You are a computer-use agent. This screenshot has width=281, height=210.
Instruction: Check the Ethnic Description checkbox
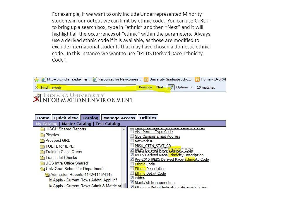(132, 168)
